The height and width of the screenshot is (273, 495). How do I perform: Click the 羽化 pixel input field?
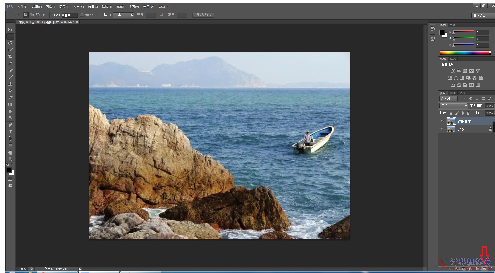pyautogui.click(x=69, y=15)
